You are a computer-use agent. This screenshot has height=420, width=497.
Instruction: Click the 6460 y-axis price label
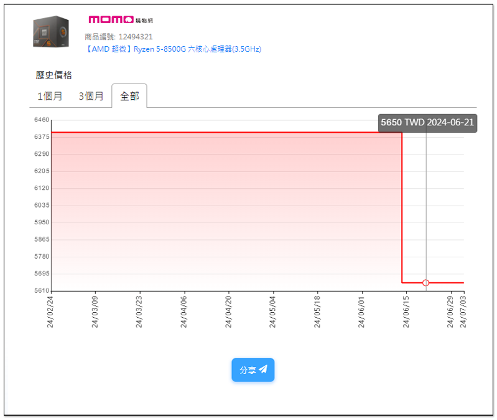(42, 120)
